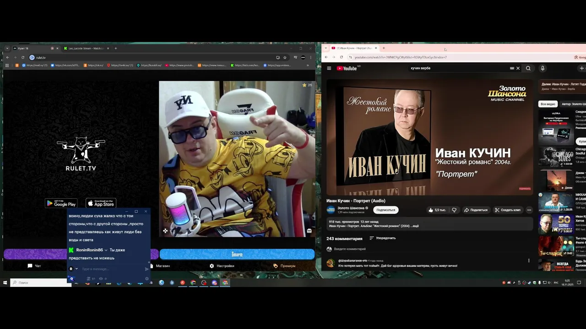Click the YouTube logo
The width and height of the screenshot is (586, 329).
tap(347, 69)
